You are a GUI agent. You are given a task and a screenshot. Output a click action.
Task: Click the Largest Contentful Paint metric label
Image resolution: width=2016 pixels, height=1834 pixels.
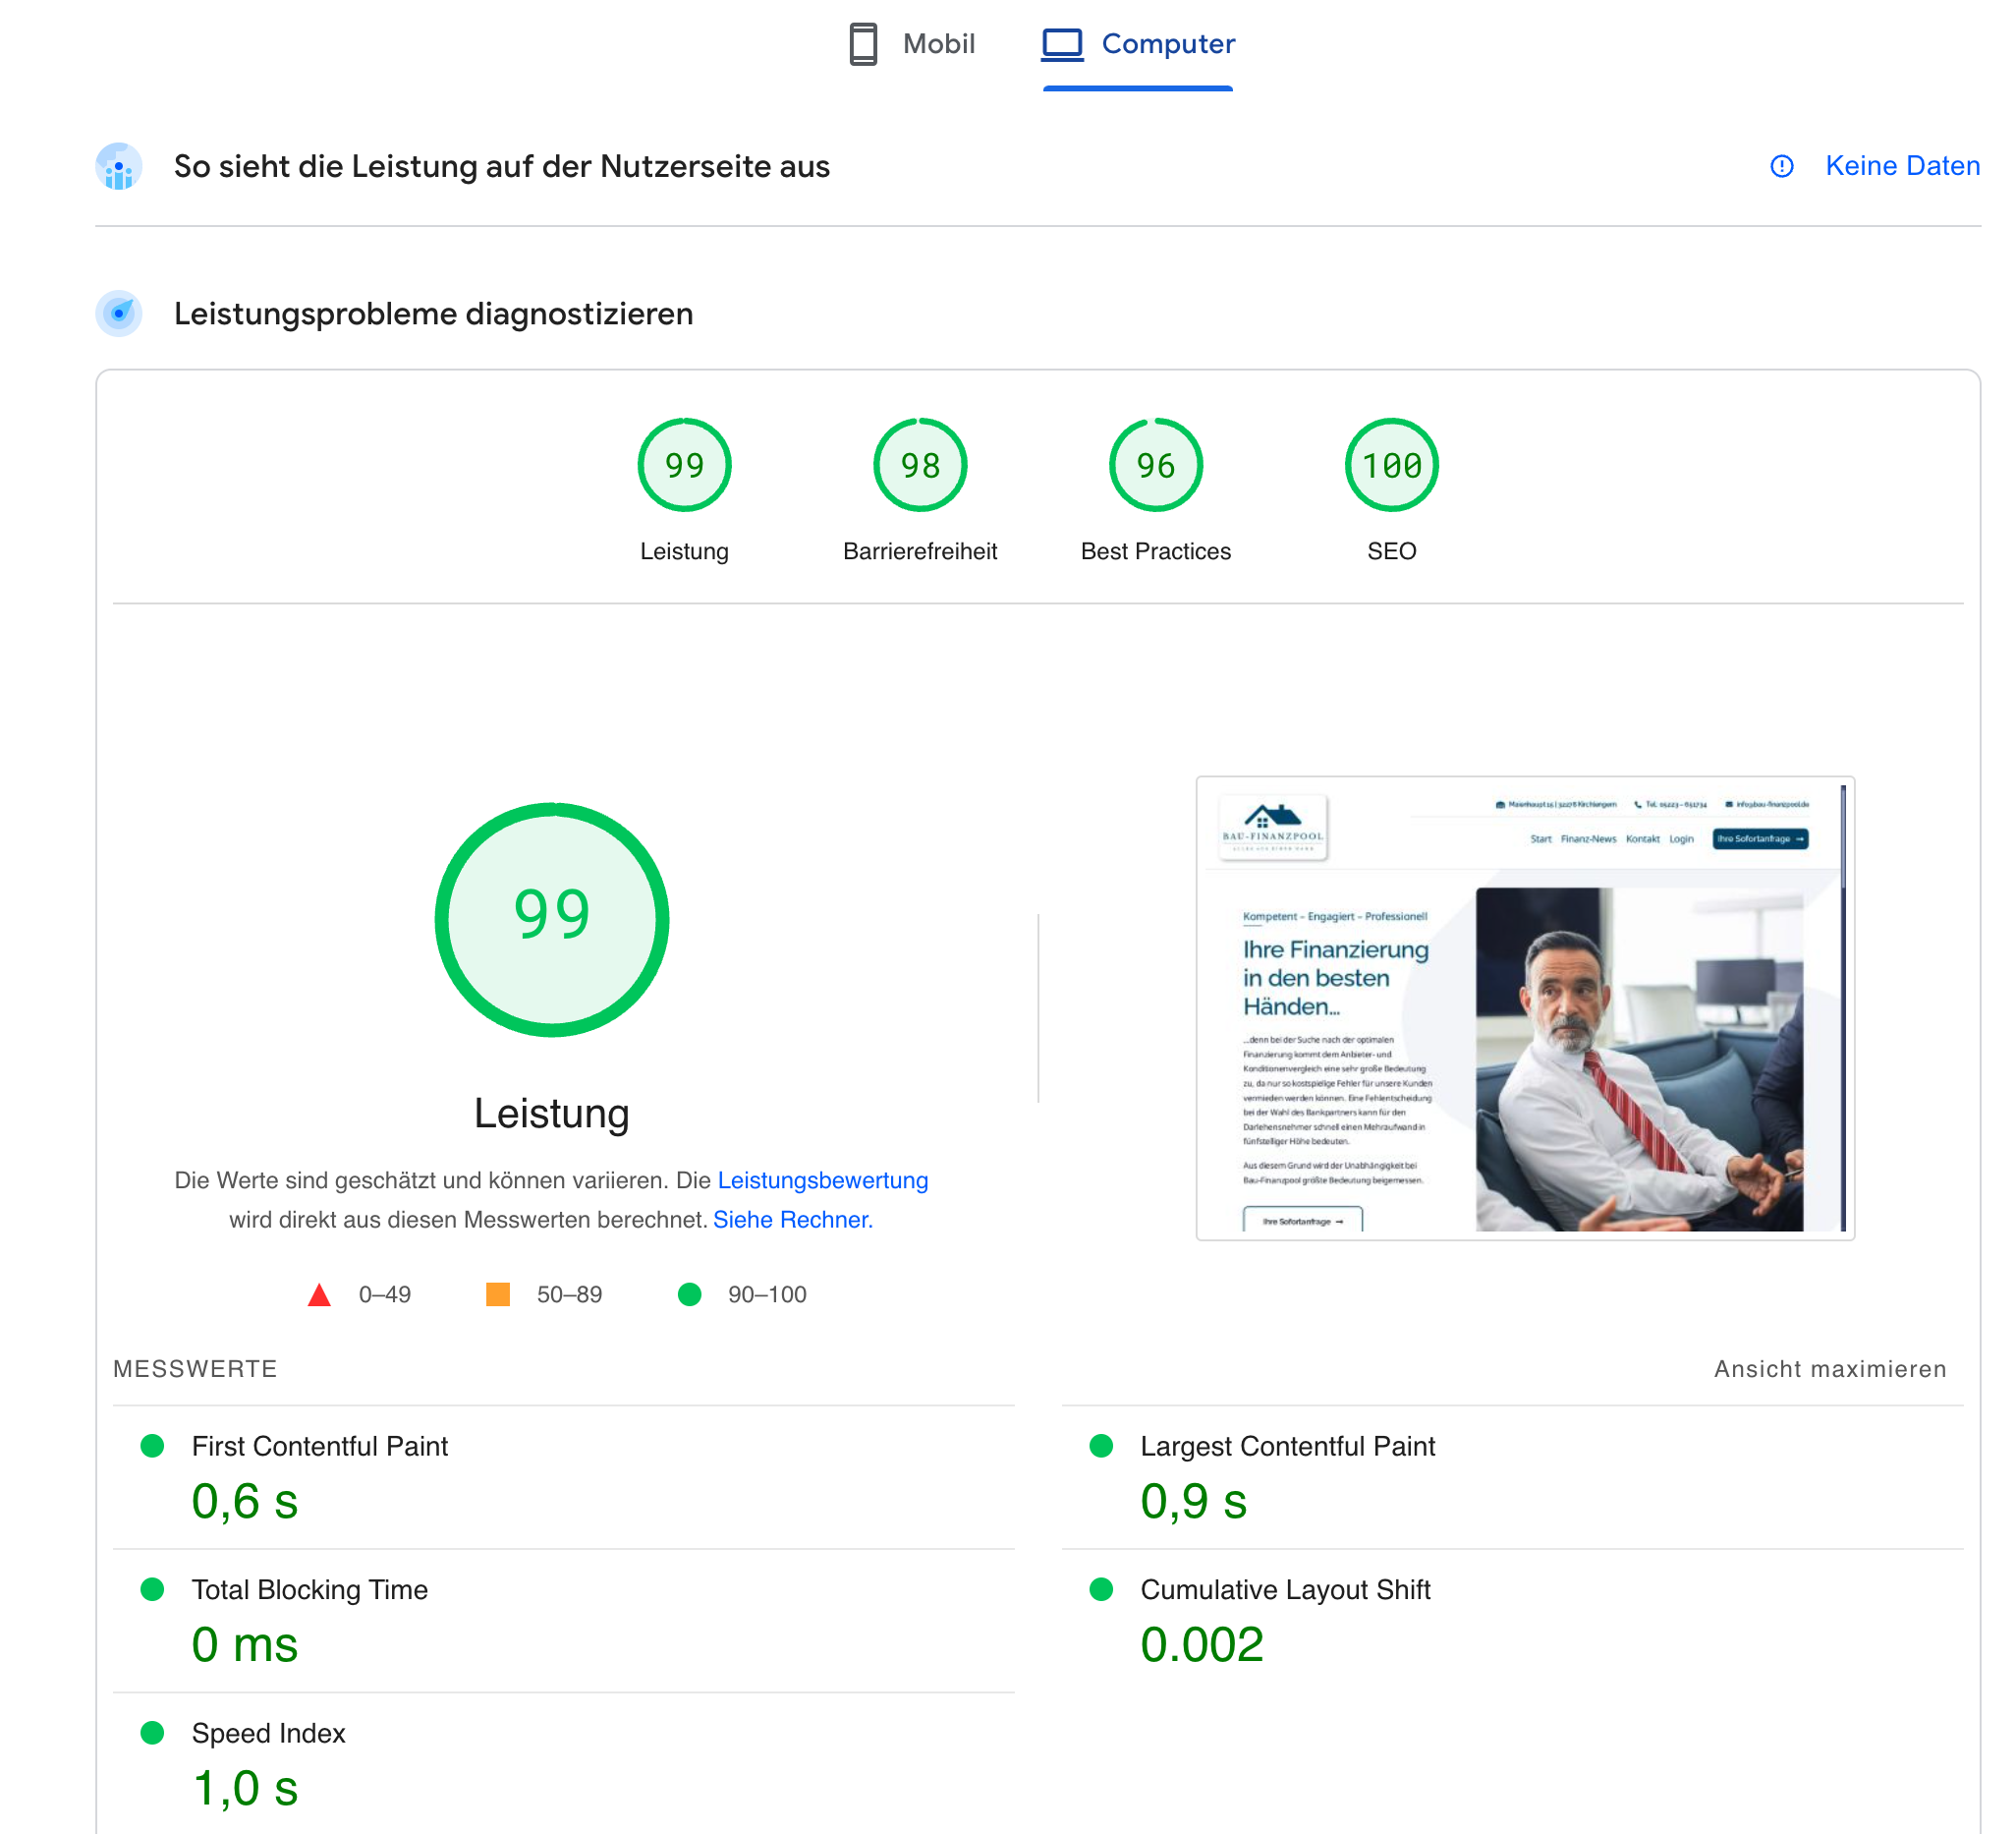[x=1288, y=1446]
